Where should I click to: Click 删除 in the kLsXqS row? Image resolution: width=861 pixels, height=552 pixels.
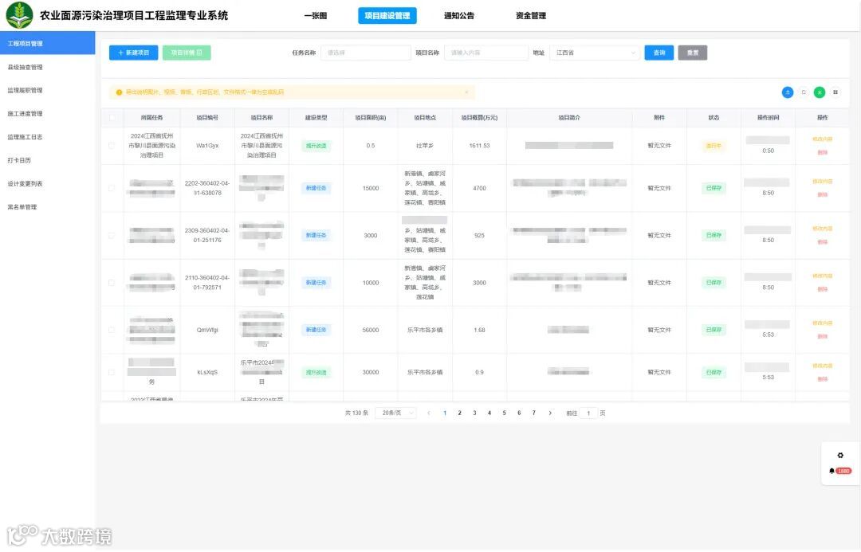pos(823,378)
